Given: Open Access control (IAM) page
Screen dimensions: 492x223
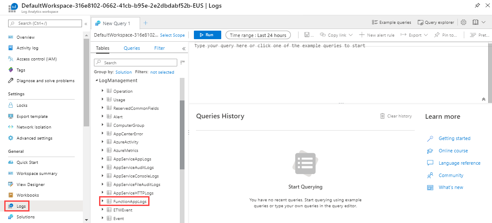Looking at the screenshot, I should click(x=36, y=59).
